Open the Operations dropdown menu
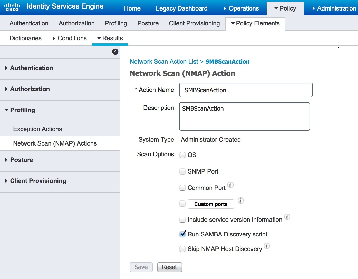The width and height of the screenshot is (358, 279). (x=241, y=8)
